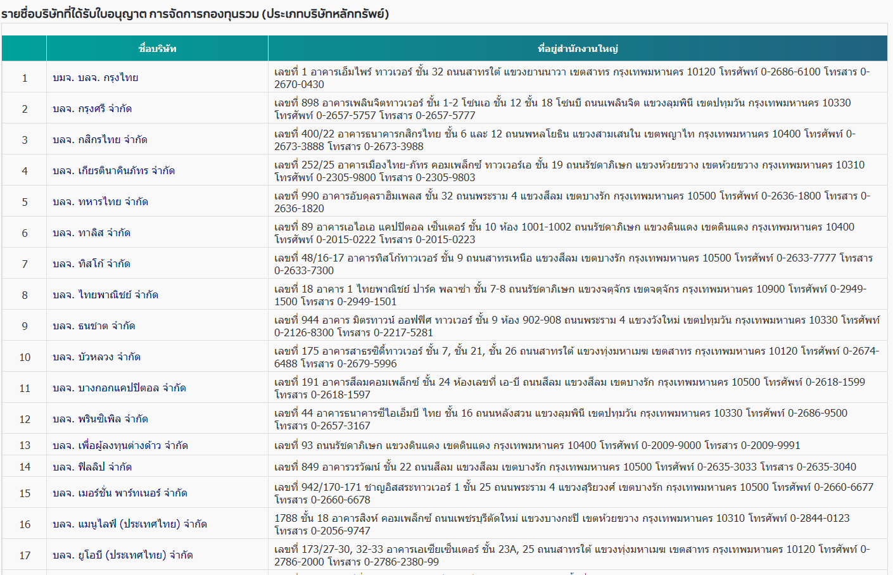Select company name บลจ. บางกอกแคปปิตอล จำกัด
Image resolution: width=893 pixels, height=575 pixels.
click(x=120, y=388)
